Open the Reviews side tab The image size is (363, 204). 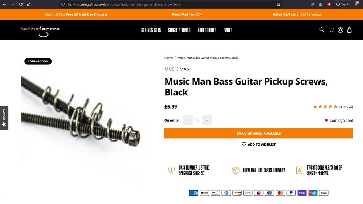click(x=4, y=118)
